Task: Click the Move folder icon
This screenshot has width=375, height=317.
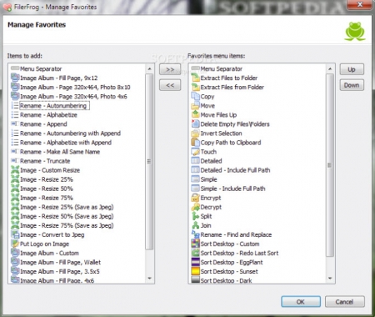Action: point(196,105)
